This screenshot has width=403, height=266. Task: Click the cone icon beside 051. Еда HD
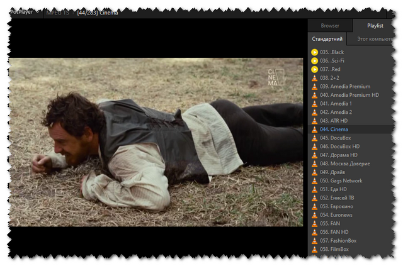(315, 189)
